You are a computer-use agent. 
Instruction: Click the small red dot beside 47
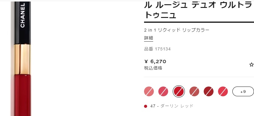point(146,106)
